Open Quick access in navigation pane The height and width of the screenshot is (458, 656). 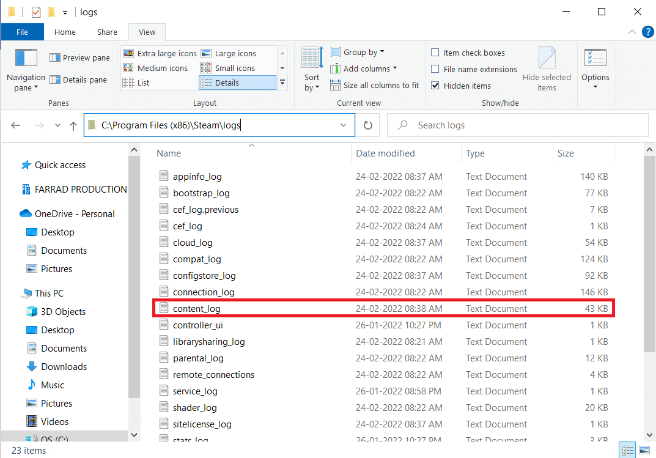pyautogui.click(x=60, y=165)
